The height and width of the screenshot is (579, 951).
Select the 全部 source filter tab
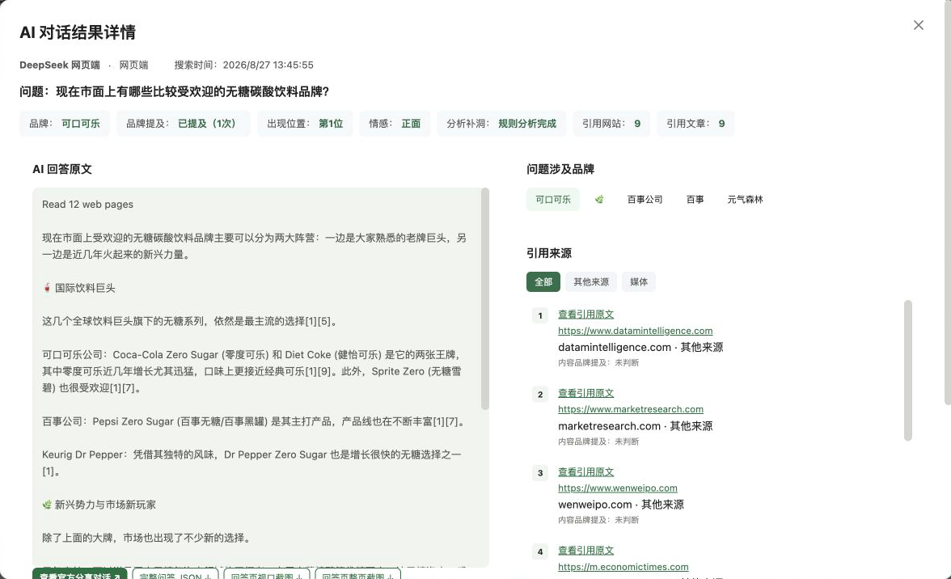(x=543, y=282)
